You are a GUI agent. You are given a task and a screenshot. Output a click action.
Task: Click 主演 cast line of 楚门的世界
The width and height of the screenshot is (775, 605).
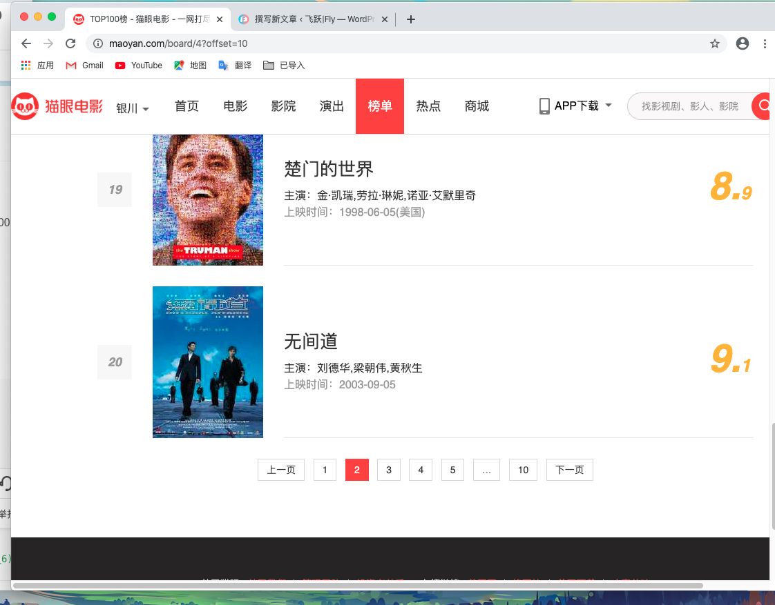click(380, 195)
